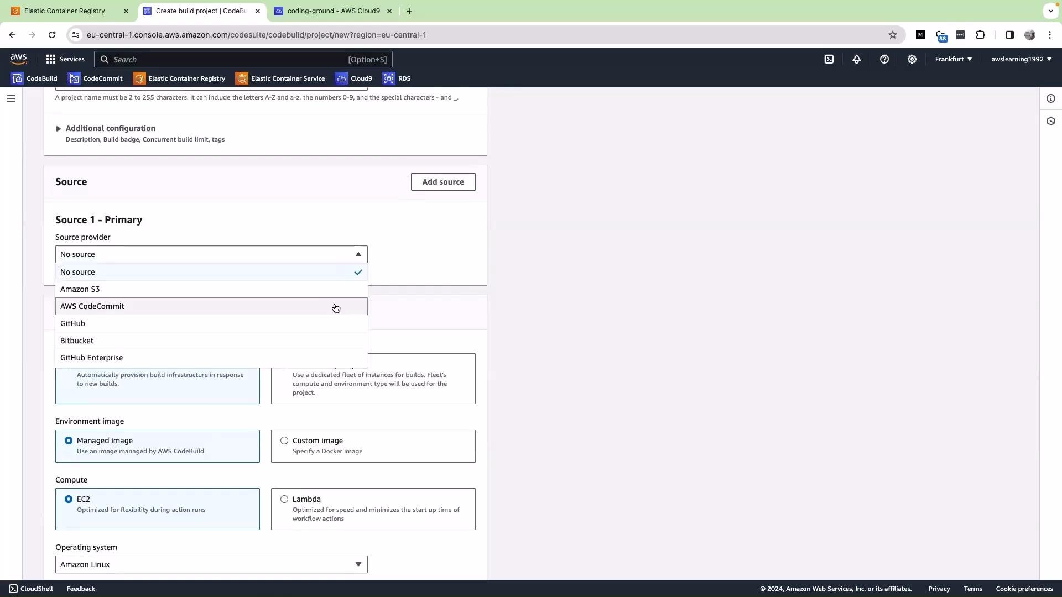Switch to the Elastic Container Registry tab

pyautogui.click(x=69, y=11)
